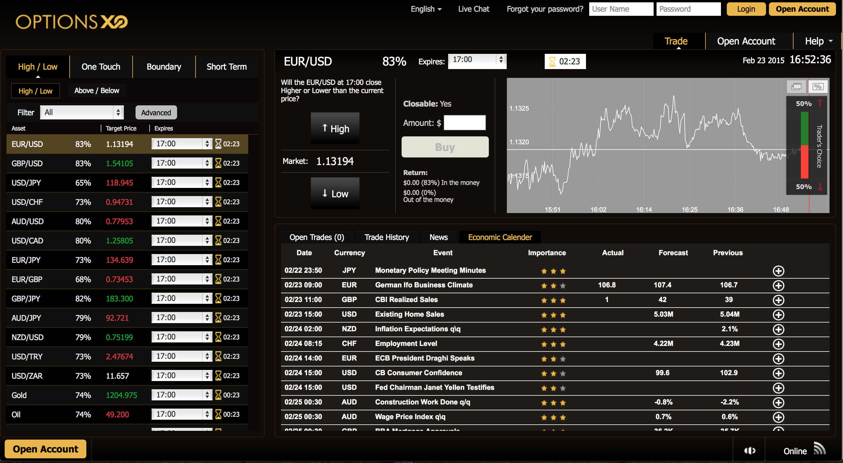This screenshot has width=843, height=463.
Task: Click the sound speaker icon in footer
Action: [x=749, y=451]
